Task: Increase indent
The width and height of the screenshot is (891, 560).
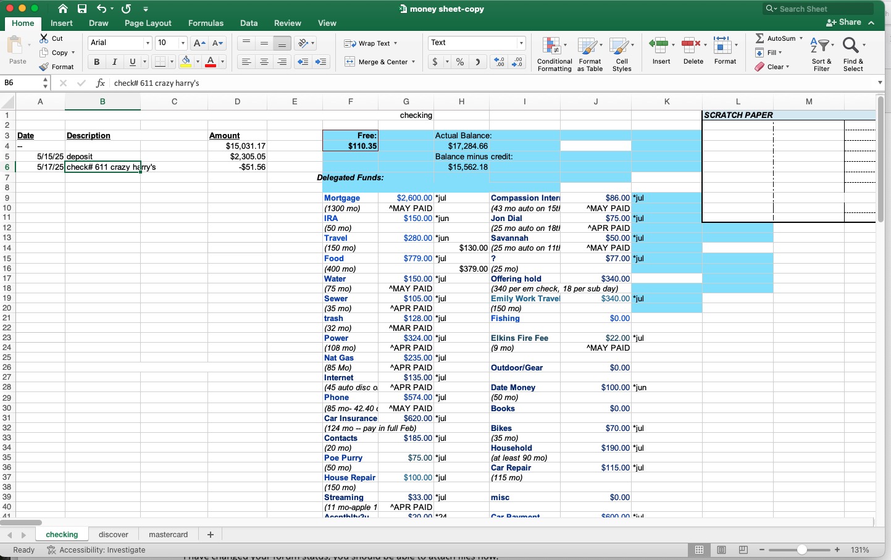Action: [x=321, y=62]
